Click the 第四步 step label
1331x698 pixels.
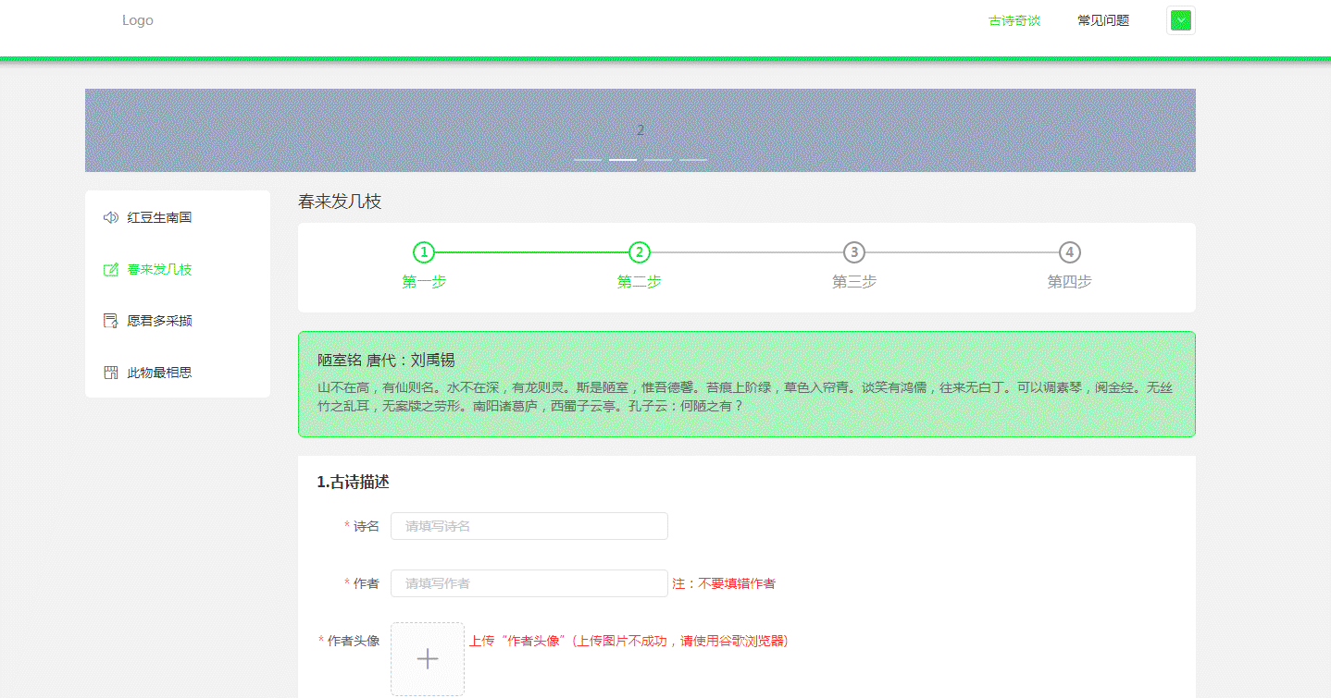(1070, 282)
